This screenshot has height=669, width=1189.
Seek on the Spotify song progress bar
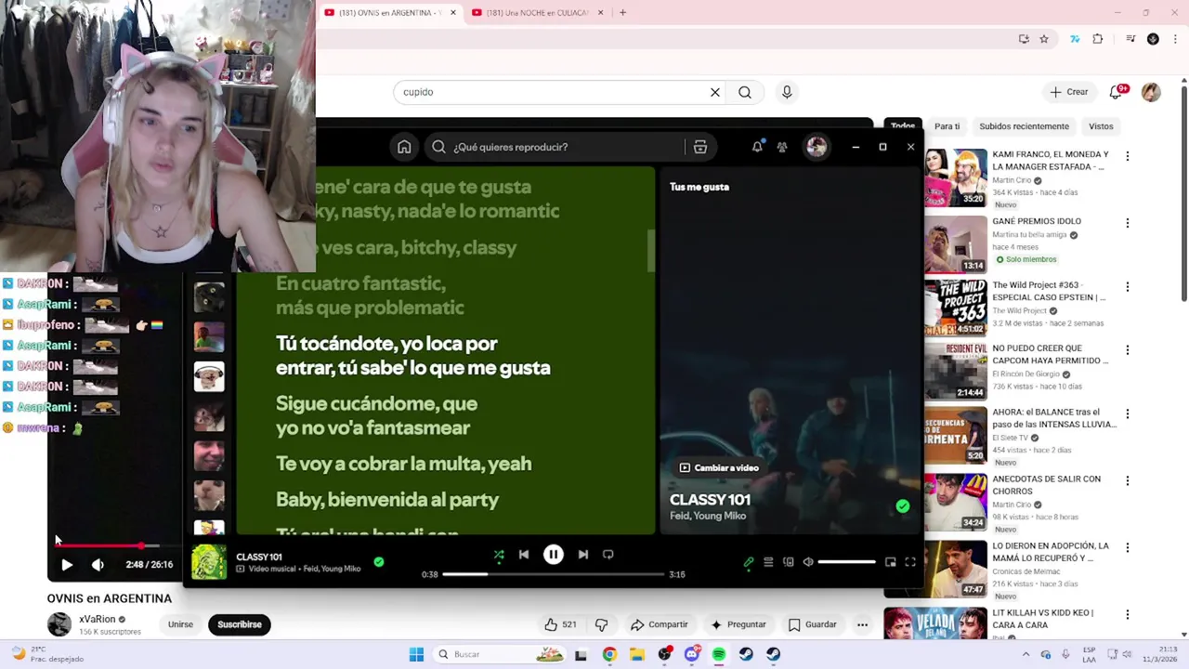click(554, 574)
